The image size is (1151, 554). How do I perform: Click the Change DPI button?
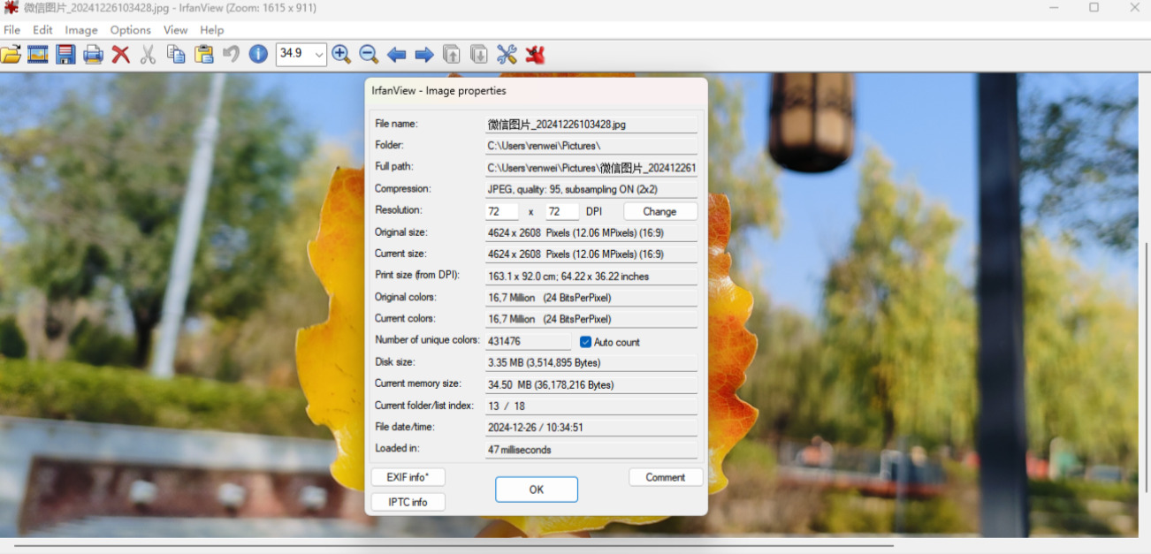click(x=659, y=211)
